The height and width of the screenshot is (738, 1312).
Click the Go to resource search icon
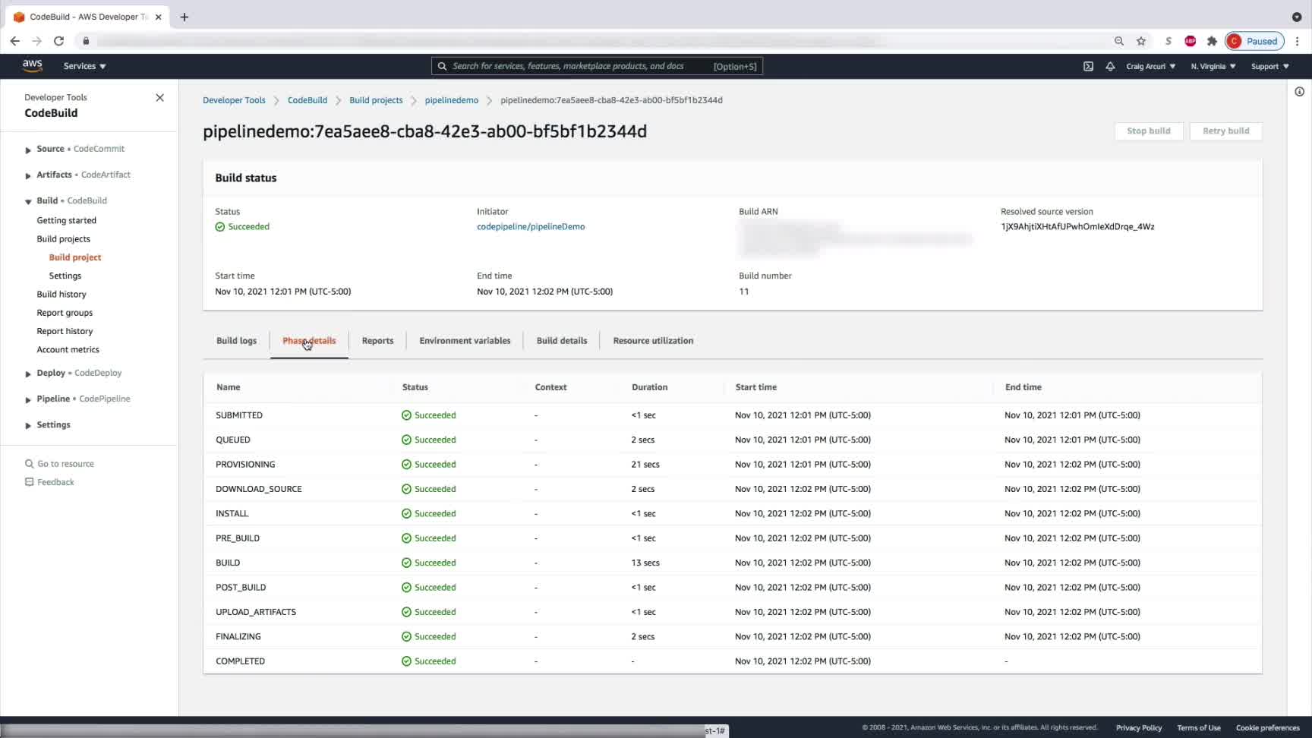[30, 464]
